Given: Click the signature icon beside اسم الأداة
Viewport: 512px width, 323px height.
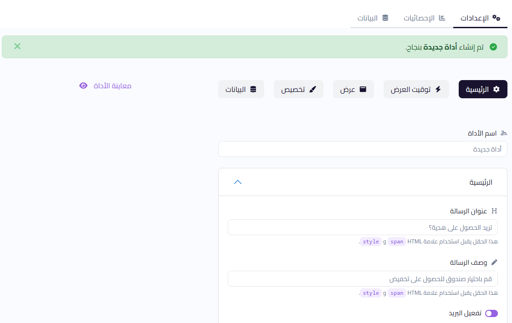Looking at the screenshot, I should pos(504,133).
